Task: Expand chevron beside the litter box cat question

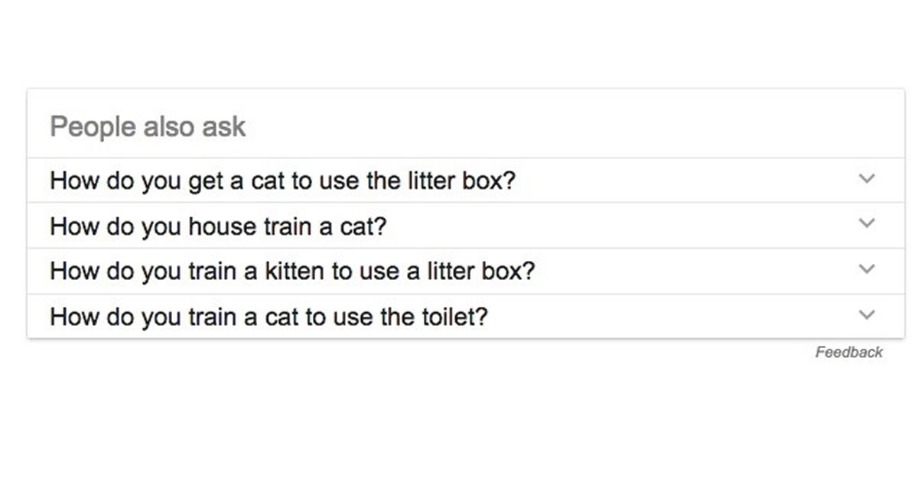Action: [x=866, y=179]
